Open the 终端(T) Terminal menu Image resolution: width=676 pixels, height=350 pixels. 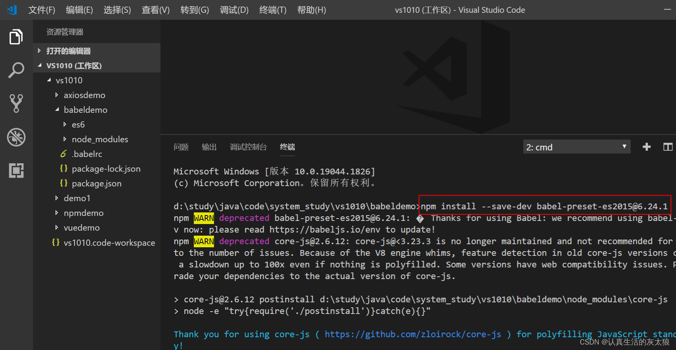273,10
